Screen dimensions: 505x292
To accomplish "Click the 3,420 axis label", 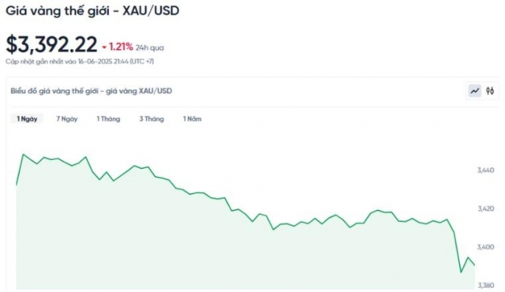I will pyautogui.click(x=485, y=208).
